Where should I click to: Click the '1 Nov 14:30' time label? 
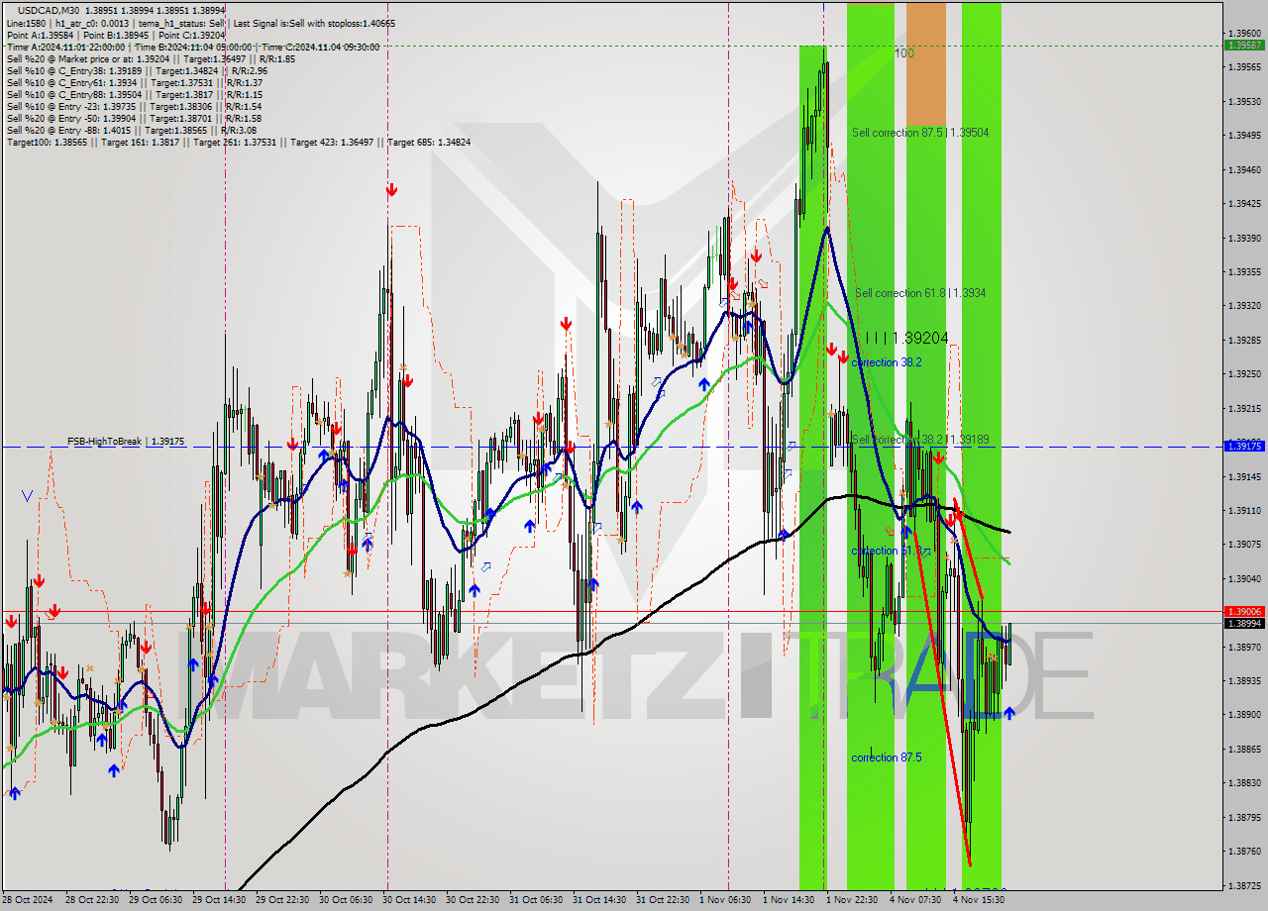point(789,900)
